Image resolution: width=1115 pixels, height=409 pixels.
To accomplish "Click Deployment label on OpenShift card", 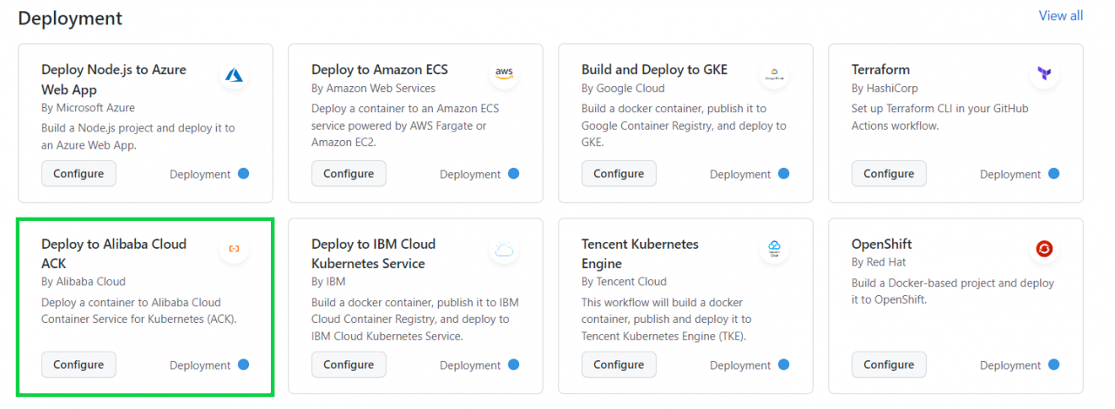I will 1010,365.
